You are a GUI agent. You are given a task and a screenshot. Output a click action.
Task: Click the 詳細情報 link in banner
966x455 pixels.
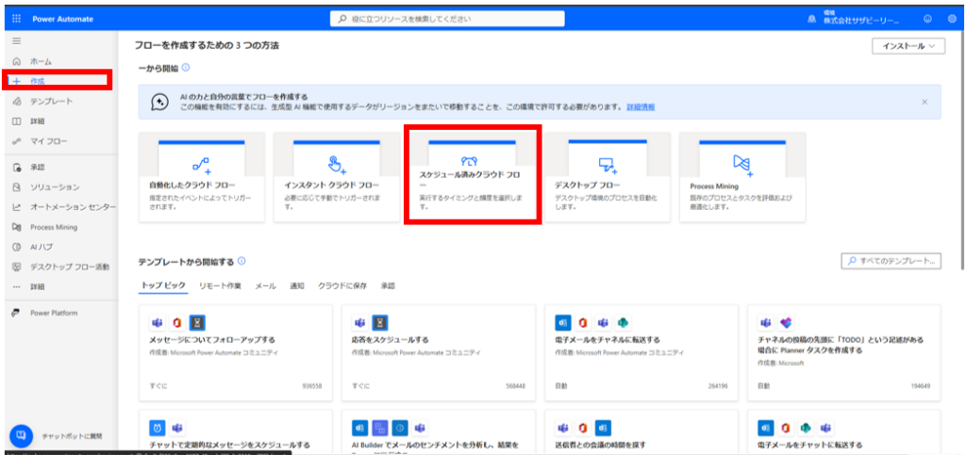[641, 106]
